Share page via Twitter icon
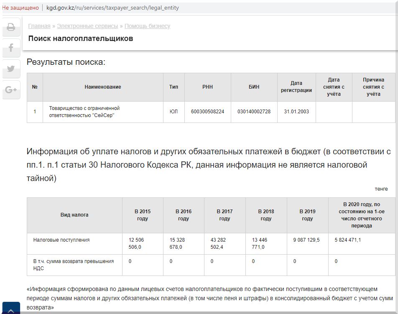This screenshot has height=314, width=398. point(11,69)
